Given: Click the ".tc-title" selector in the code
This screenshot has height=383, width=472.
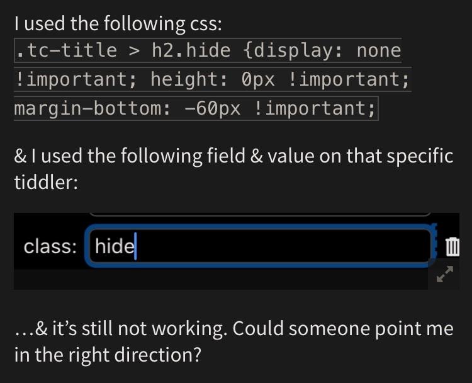Looking at the screenshot, I should 66,50.
